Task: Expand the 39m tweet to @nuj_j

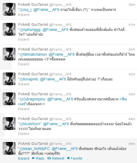Action: point(24,15)
